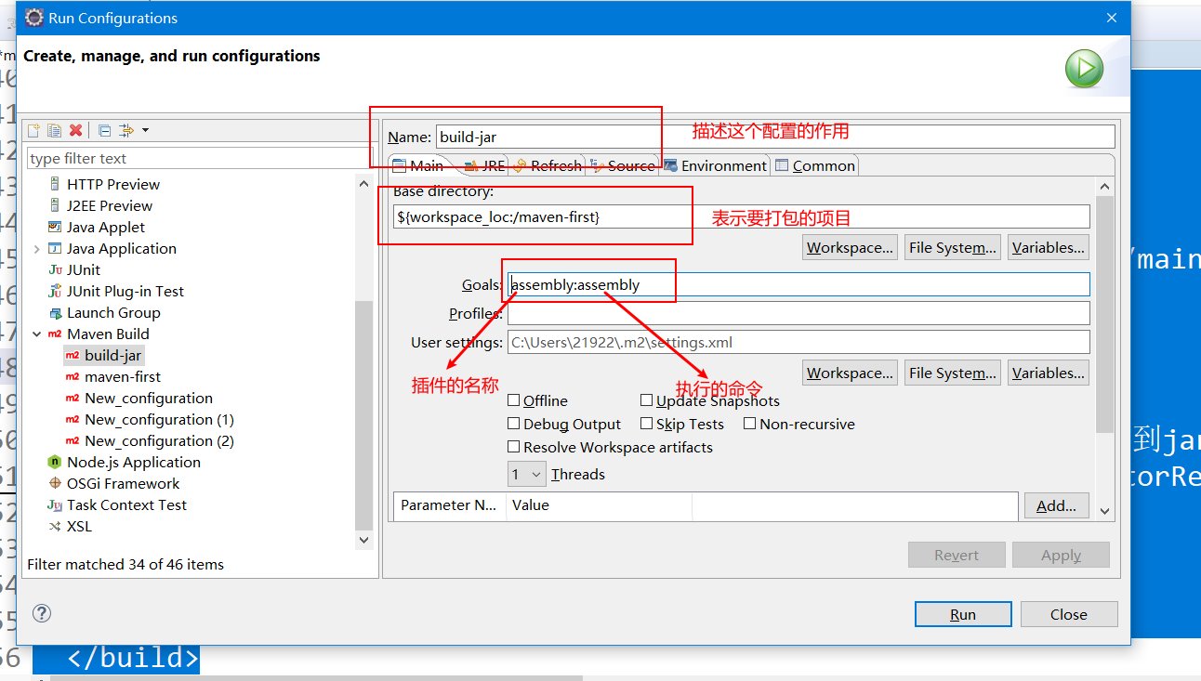Click the Java Applet icon
The height and width of the screenshot is (681, 1201).
pyautogui.click(x=56, y=227)
